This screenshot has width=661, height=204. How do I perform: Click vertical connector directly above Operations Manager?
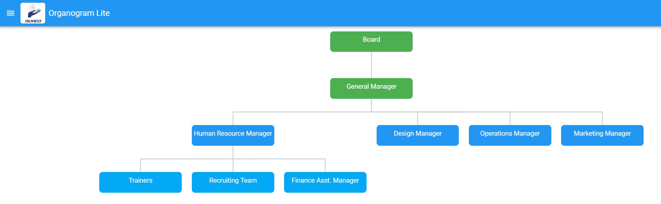point(510,119)
